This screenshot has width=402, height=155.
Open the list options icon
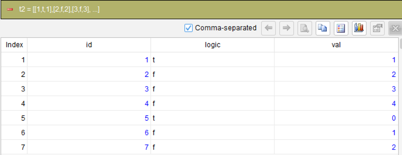coord(341,28)
